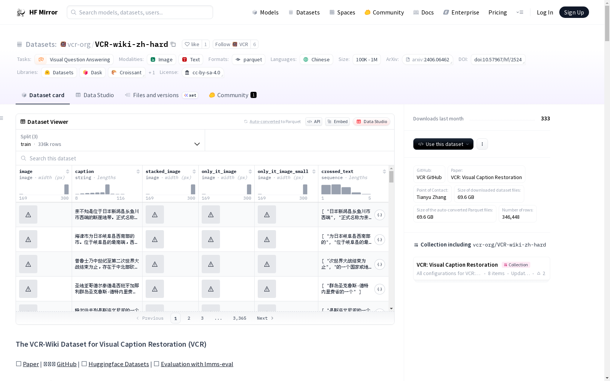Click the heart like button
This screenshot has width=610, height=381.
click(192, 44)
